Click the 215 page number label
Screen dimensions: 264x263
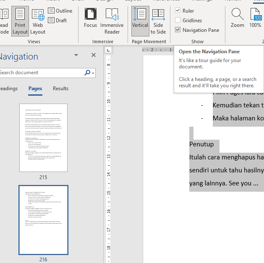[43, 177]
